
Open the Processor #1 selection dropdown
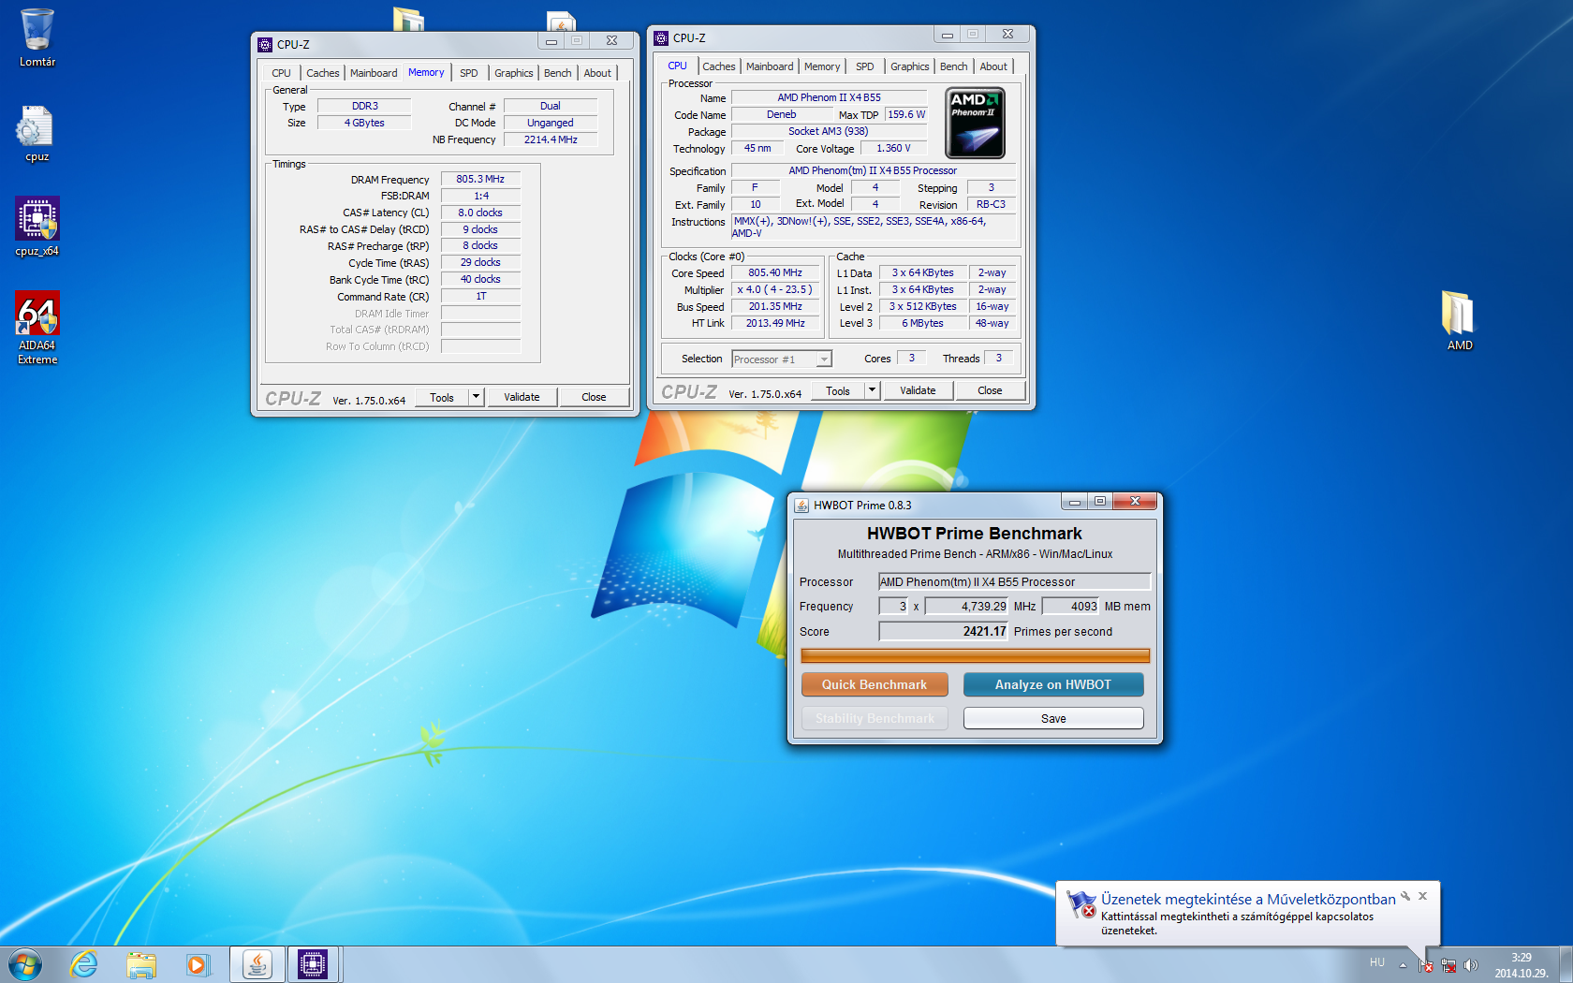tap(782, 359)
